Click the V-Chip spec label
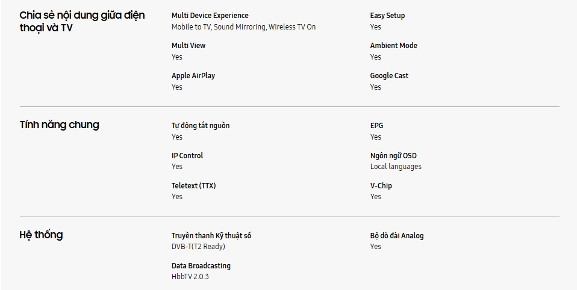Image resolution: width=577 pixels, height=290 pixels. pyautogui.click(x=381, y=186)
